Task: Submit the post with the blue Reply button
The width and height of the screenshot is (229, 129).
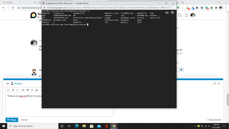Action: click(12, 120)
